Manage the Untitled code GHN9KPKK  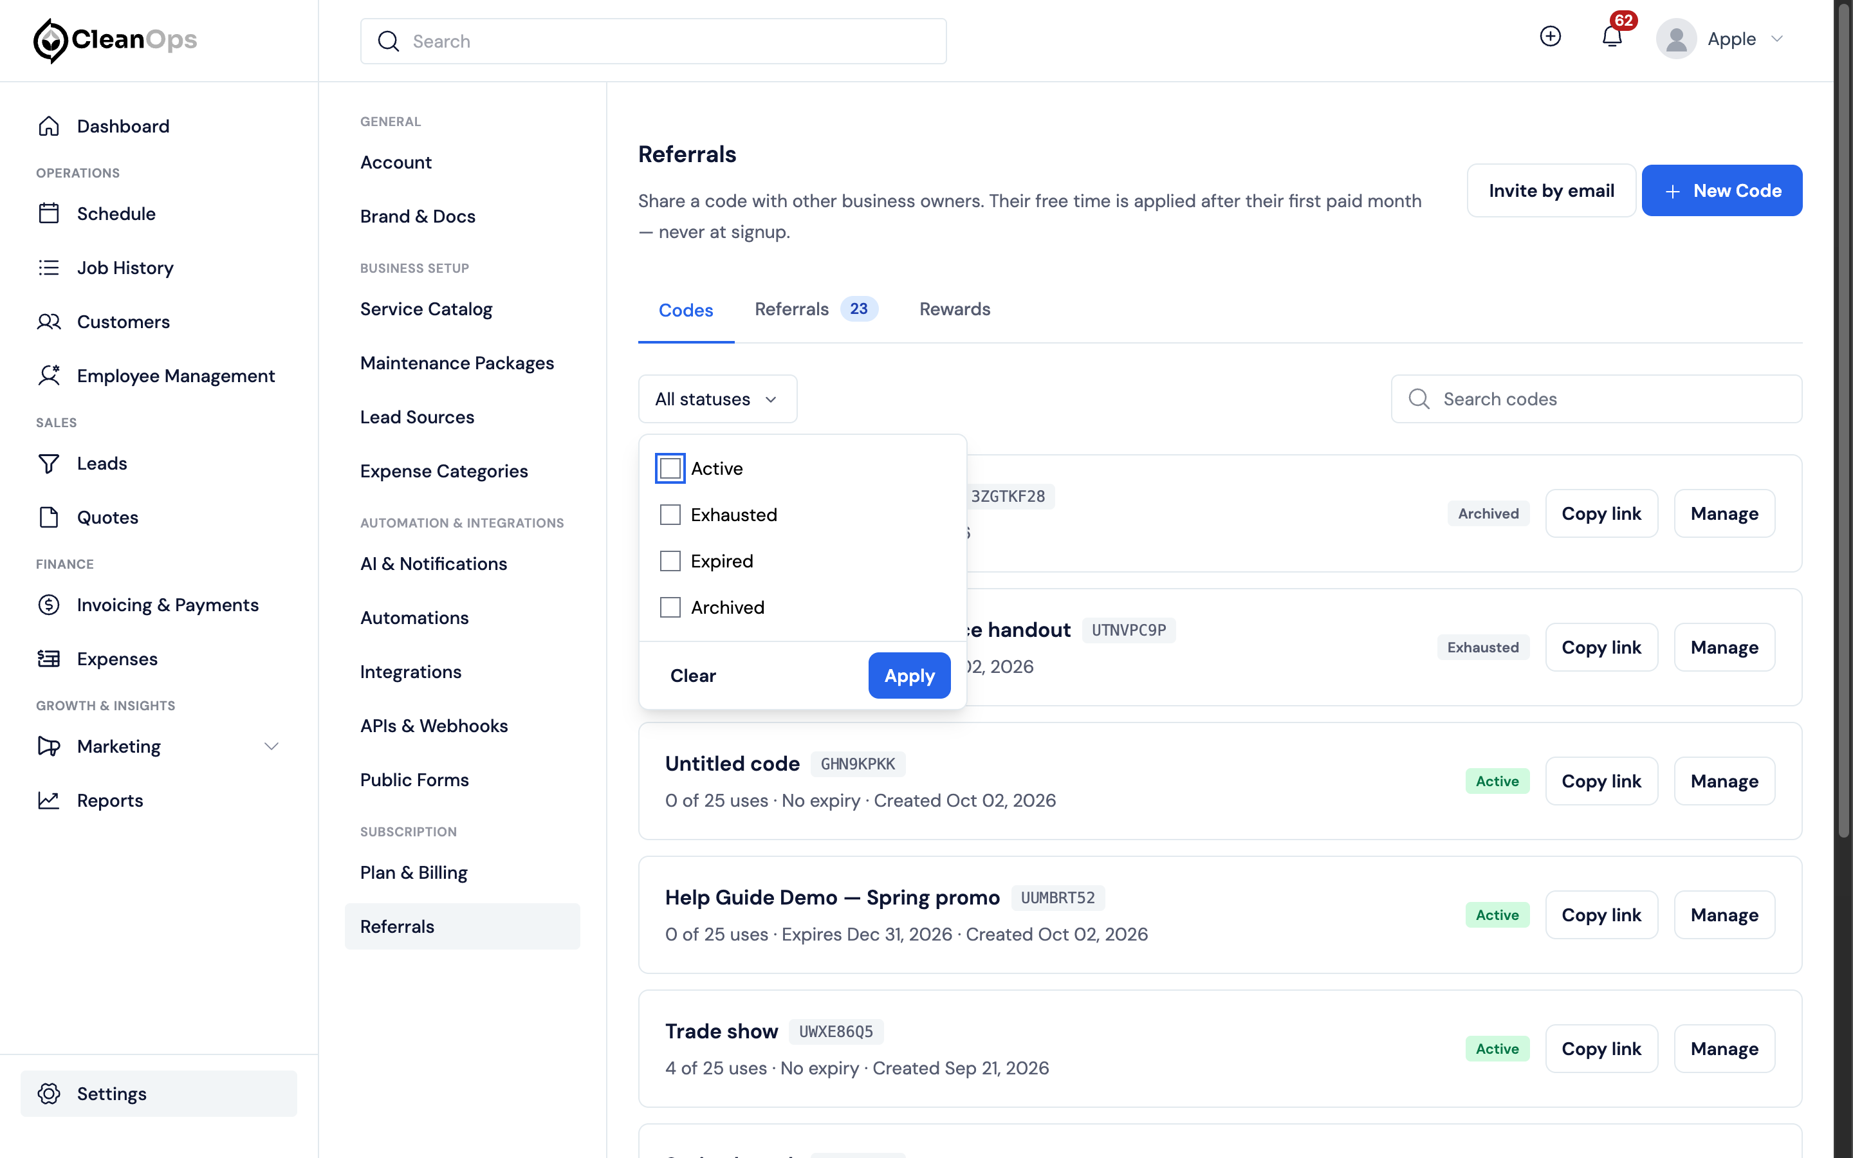1724,781
